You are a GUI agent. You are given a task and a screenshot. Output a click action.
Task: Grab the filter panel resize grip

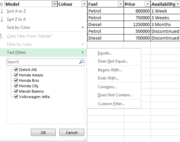click(85, 140)
